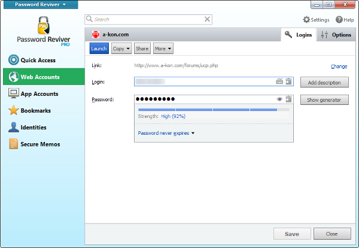Screen dimensions: 359x248
Task: Click Show generator button
Action: (324, 100)
